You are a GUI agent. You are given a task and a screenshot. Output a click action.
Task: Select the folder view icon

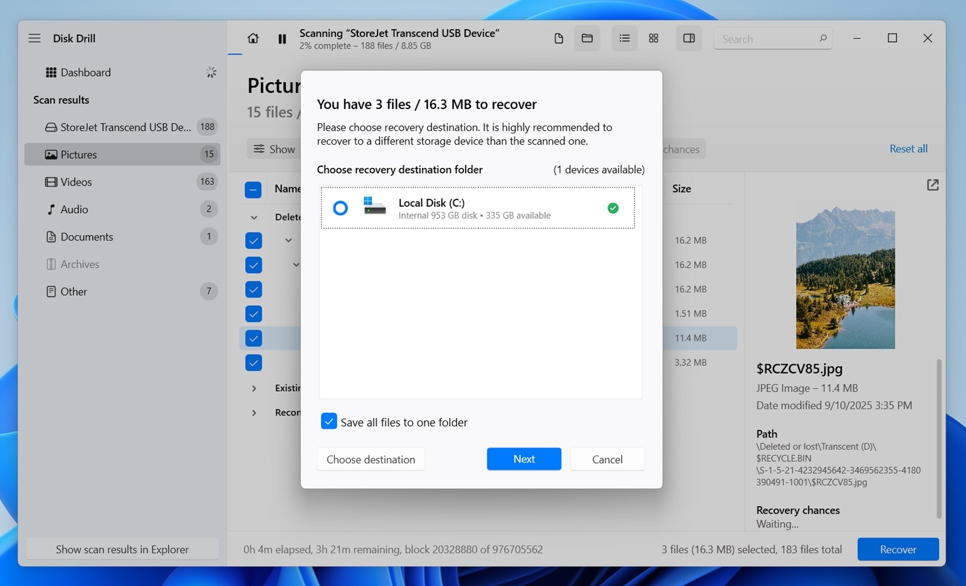(x=587, y=39)
